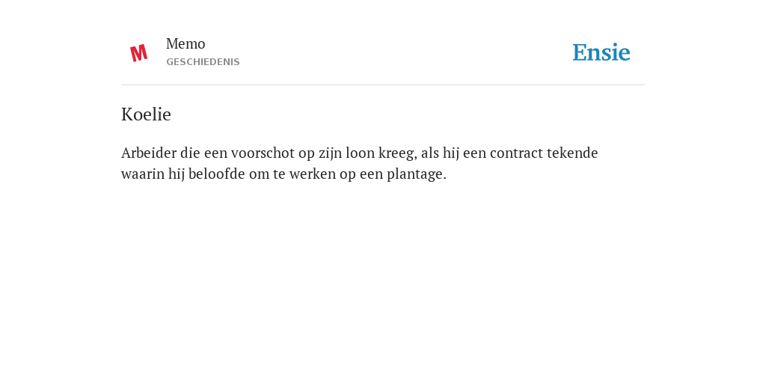Click the word tekende in the first line
The image size is (766, 383).
pyautogui.click(x=572, y=153)
